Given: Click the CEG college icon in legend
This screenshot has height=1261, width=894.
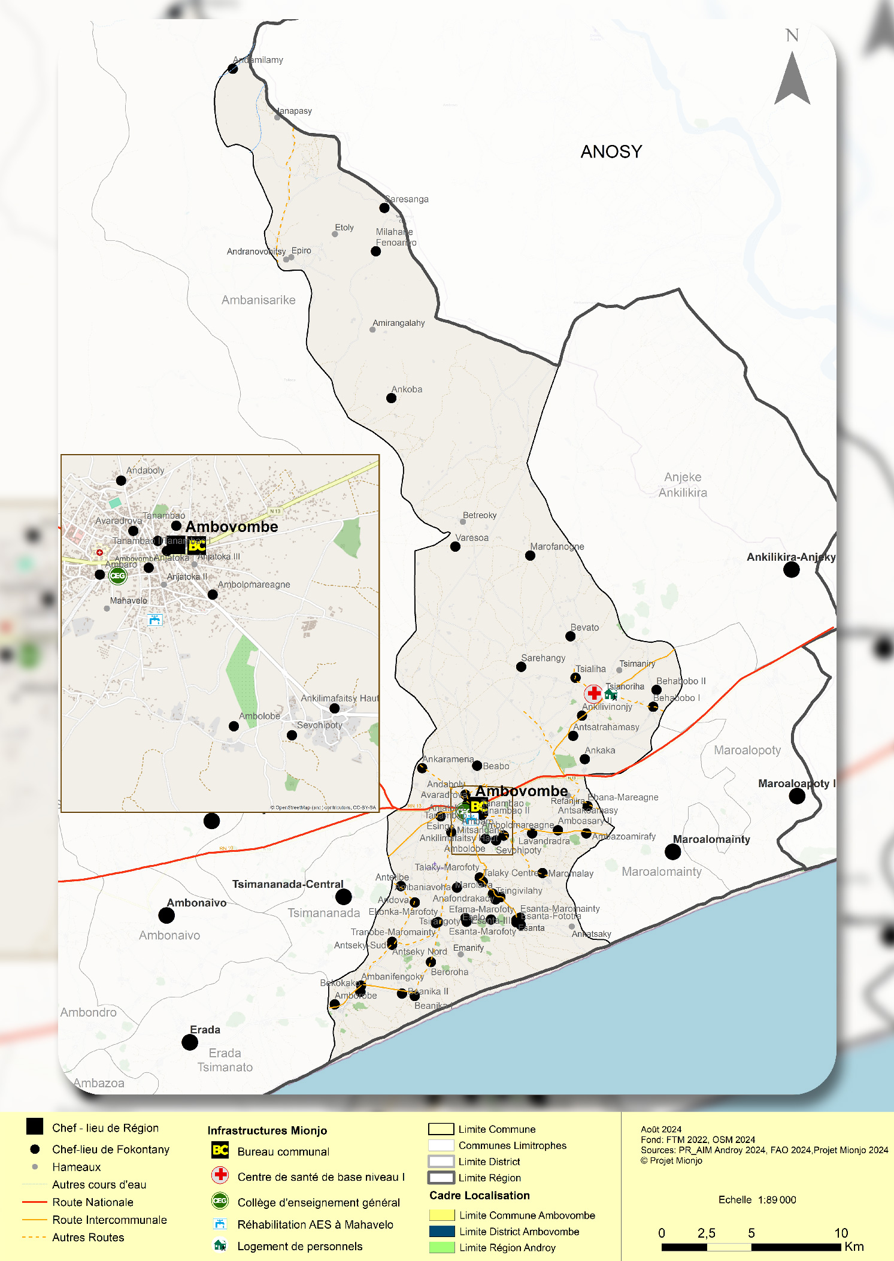Looking at the screenshot, I should [220, 1200].
